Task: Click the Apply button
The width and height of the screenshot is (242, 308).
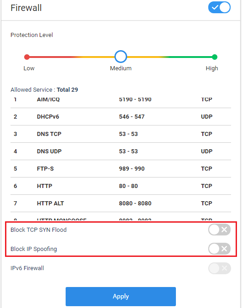Action: click(121, 297)
